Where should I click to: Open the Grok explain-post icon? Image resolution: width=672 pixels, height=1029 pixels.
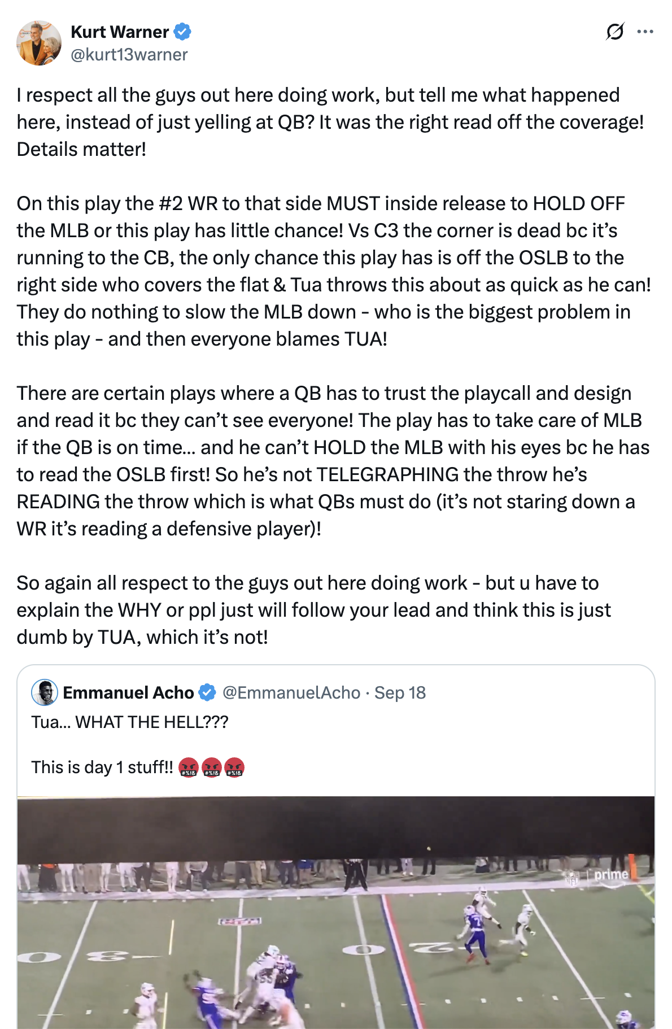(x=615, y=32)
